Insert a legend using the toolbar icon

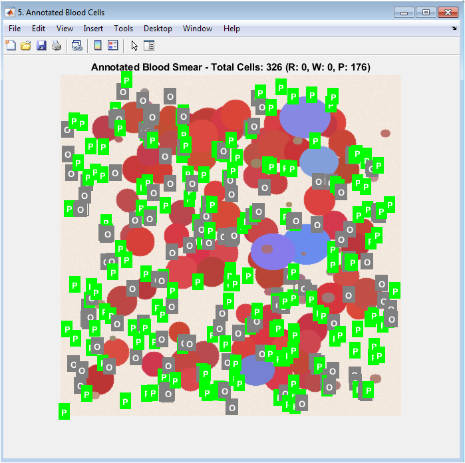(x=112, y=45)
